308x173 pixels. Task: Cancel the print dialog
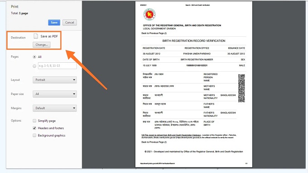coord(70,22)
